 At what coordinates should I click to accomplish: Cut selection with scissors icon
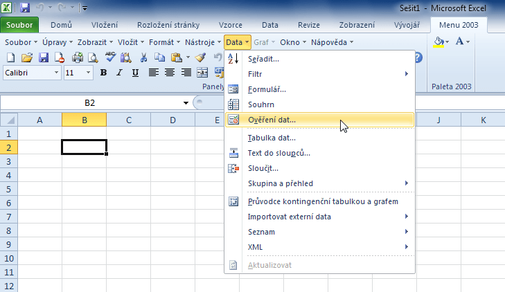[143, 58]
